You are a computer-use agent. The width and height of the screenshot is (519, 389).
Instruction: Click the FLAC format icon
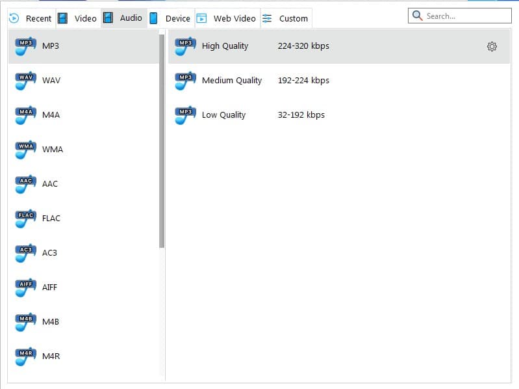point(25,219)
